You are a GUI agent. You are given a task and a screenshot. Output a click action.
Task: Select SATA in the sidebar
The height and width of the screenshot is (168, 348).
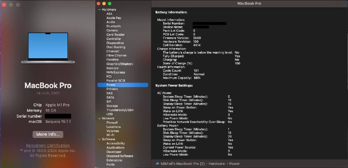click(x=110, y=97)
